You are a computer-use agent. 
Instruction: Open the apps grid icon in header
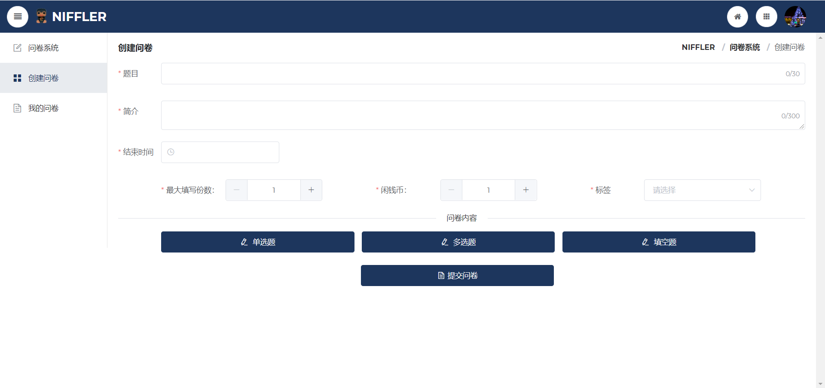tap(766, 17)
